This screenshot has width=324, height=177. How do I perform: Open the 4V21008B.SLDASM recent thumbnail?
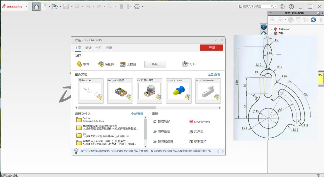coord(208,91)
